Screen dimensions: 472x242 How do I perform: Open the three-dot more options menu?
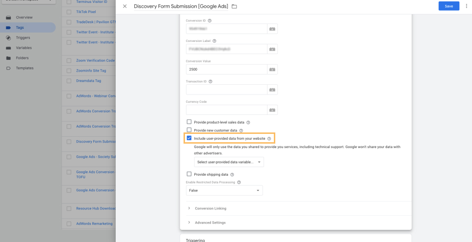[x=467, y=6]
